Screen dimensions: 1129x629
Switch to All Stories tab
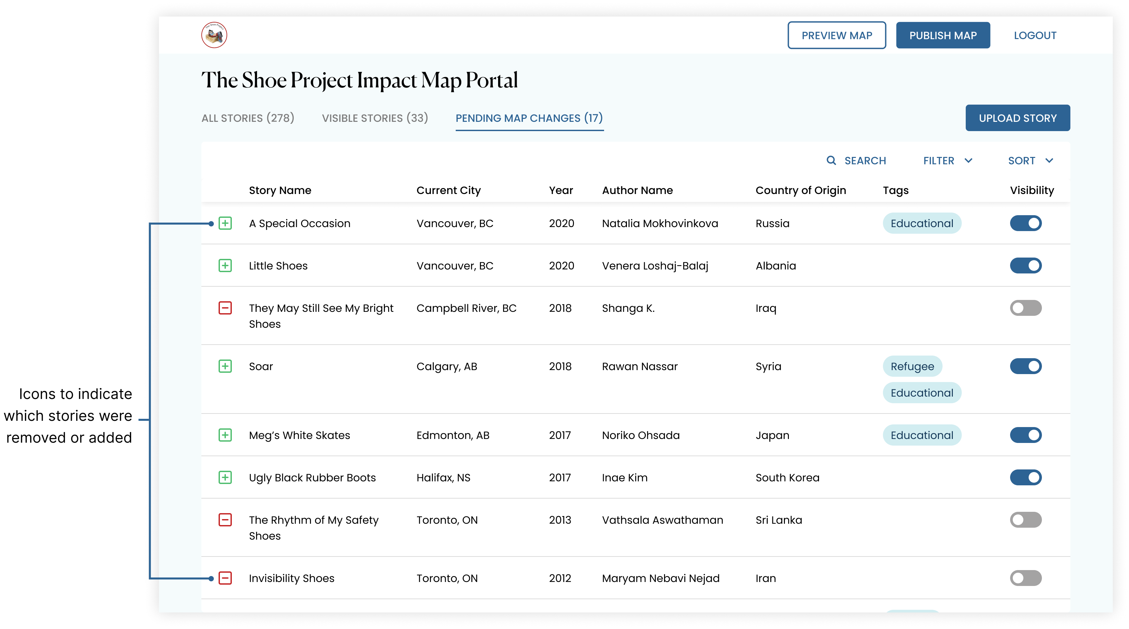tap(248, 118)
